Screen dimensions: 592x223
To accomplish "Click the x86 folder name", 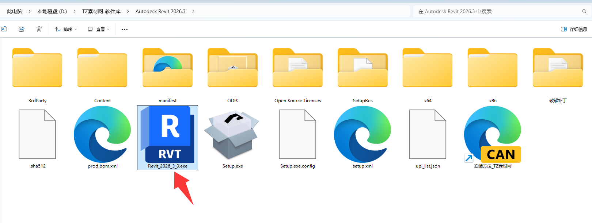I will (493, 101).
